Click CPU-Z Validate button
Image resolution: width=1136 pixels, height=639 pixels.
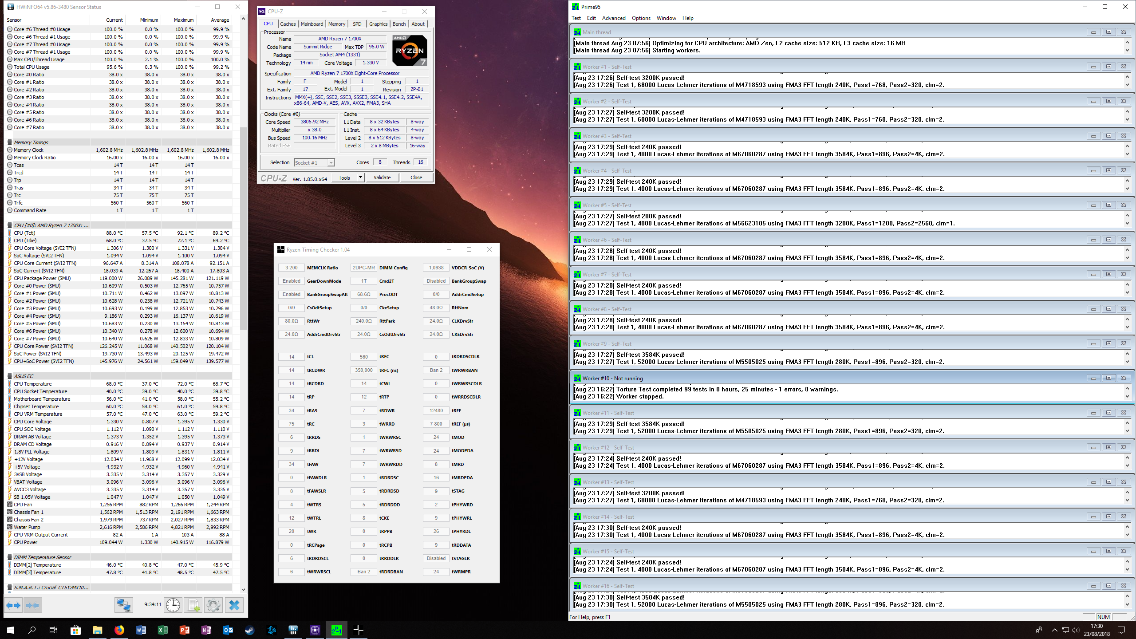click(382, 177)
